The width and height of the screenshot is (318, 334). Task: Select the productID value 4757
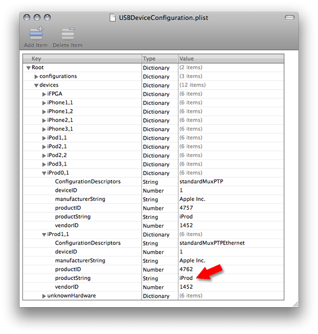point(186,208)
